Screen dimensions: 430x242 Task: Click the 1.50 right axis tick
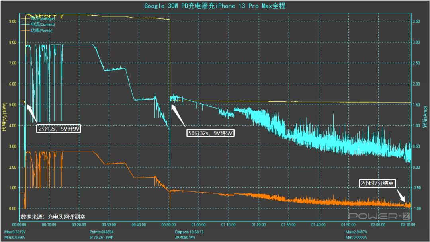click(x=416, y=105)
